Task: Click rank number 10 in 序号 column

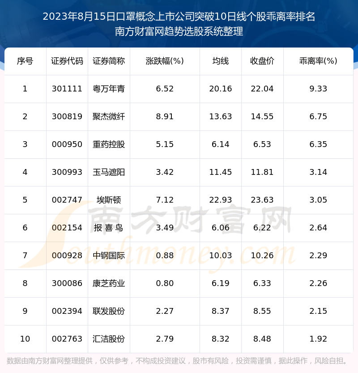Action: pyautogui.click(x=25, y=339)
